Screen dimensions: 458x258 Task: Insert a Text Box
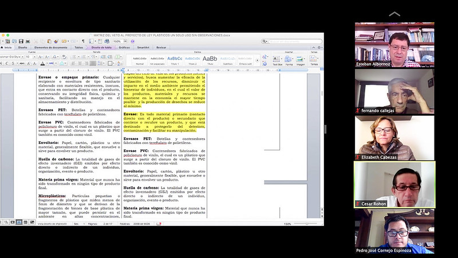pos(277,61)
